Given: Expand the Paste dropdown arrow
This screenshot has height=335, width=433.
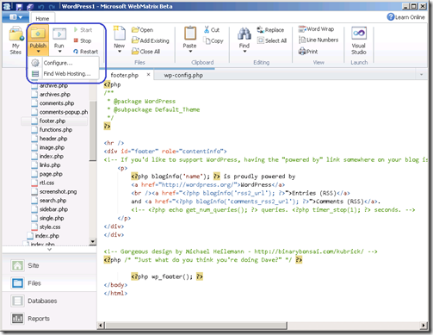Looking at the screenshot, I should pos(189,52).
